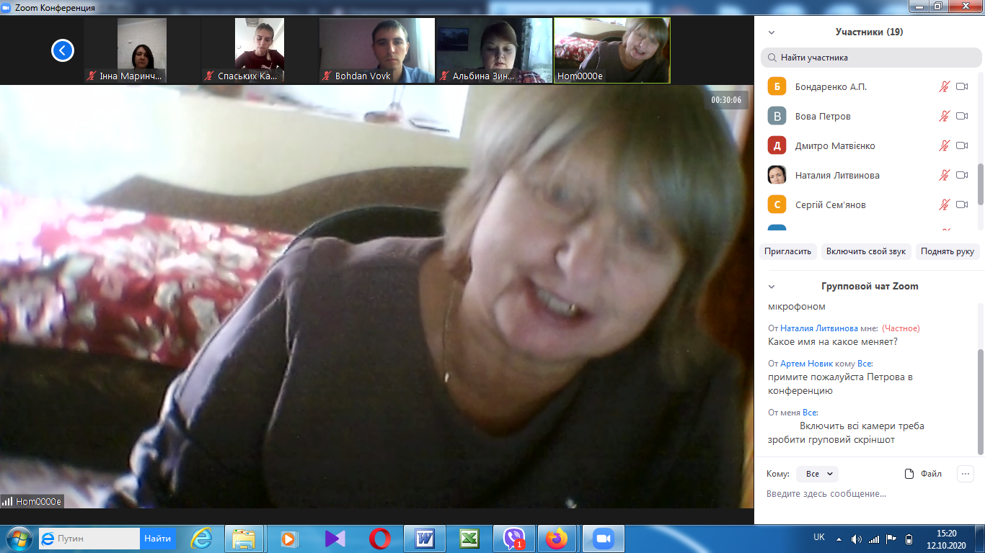Click the Пригласить button
Screen dimensions: 985x553
788,251
